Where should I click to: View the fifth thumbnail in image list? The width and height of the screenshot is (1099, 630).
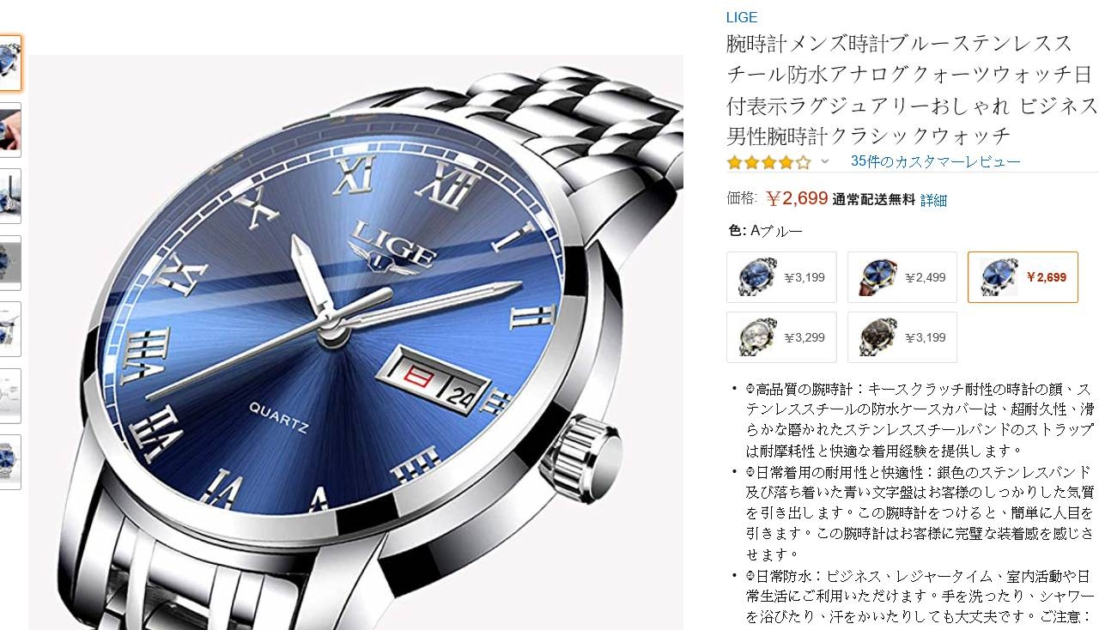10,329
